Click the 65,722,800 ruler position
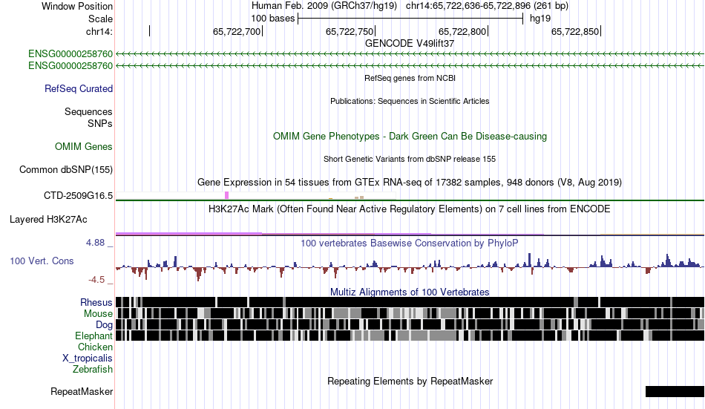 462,31
